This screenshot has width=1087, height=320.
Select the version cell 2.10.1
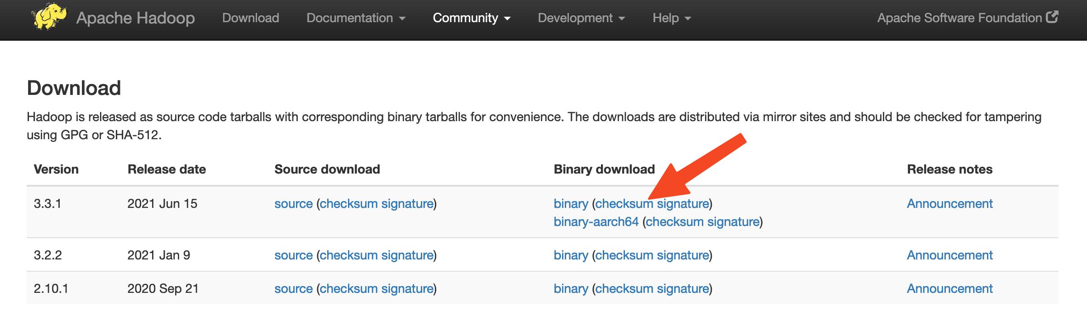51,289
